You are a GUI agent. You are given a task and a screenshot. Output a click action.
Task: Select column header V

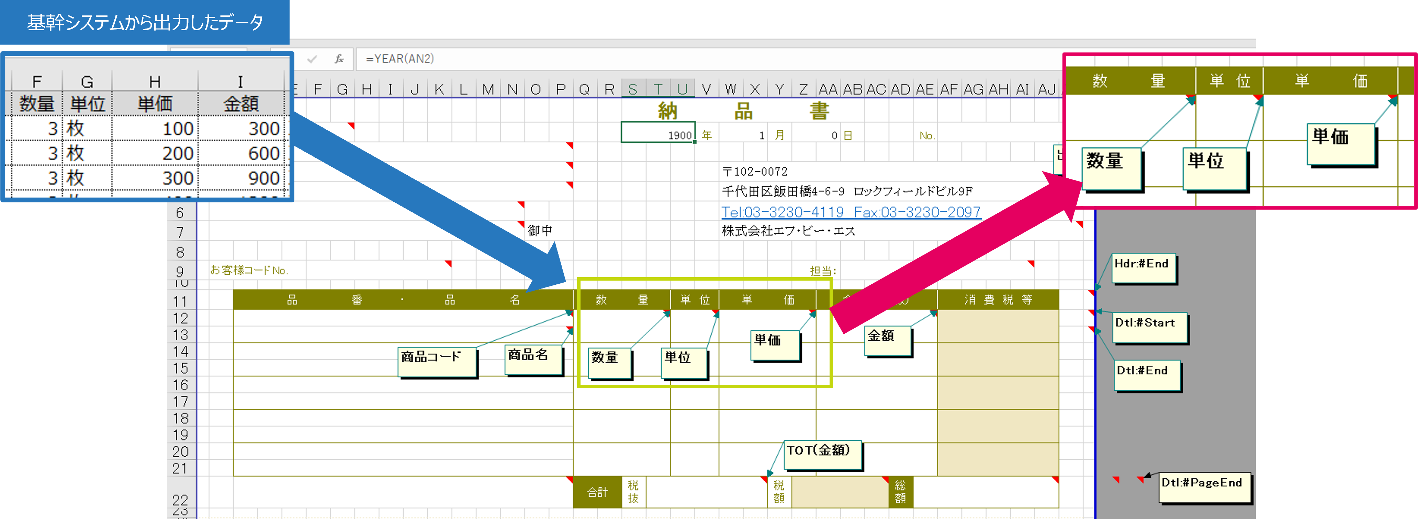coord(706,89)
